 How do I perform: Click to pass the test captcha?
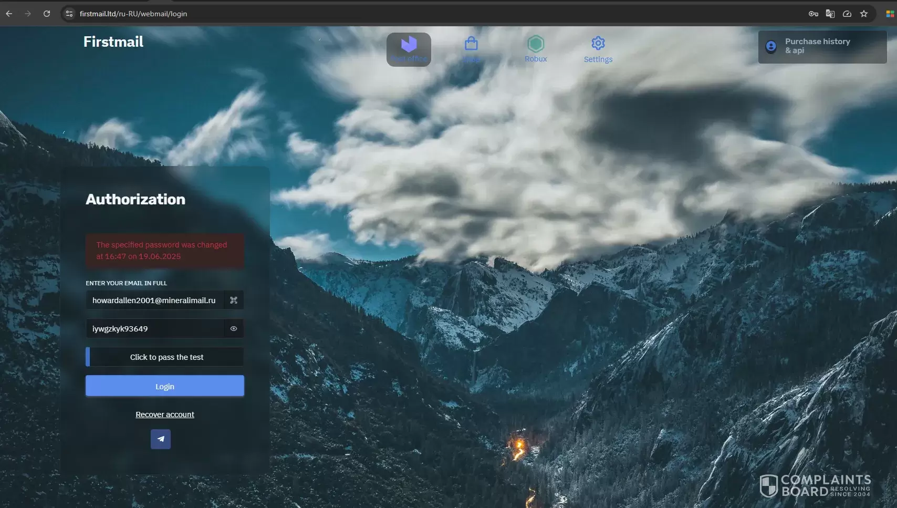[x=164, y=357]
